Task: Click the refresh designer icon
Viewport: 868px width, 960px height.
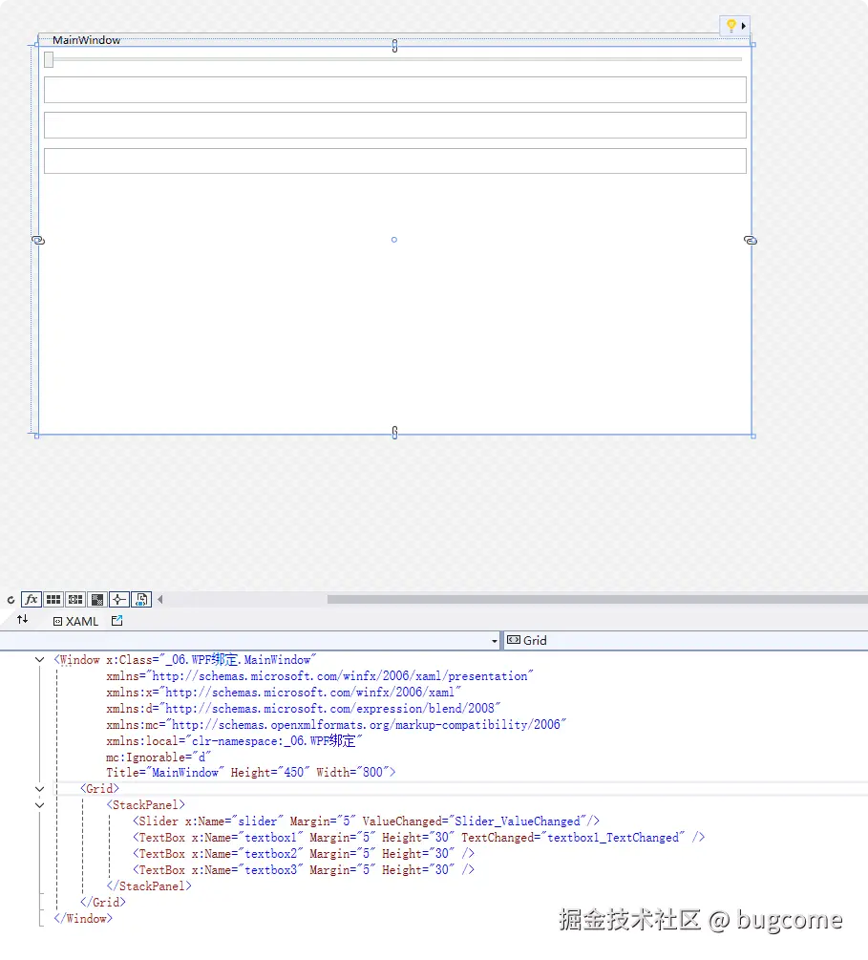Action: point(11,600)
